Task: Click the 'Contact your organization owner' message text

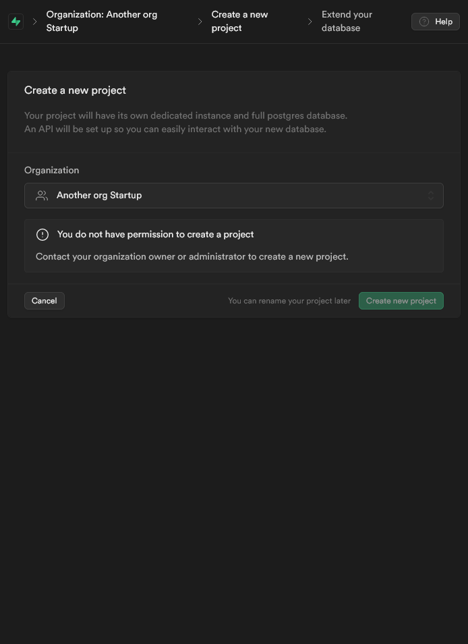Action: point(192,256)
